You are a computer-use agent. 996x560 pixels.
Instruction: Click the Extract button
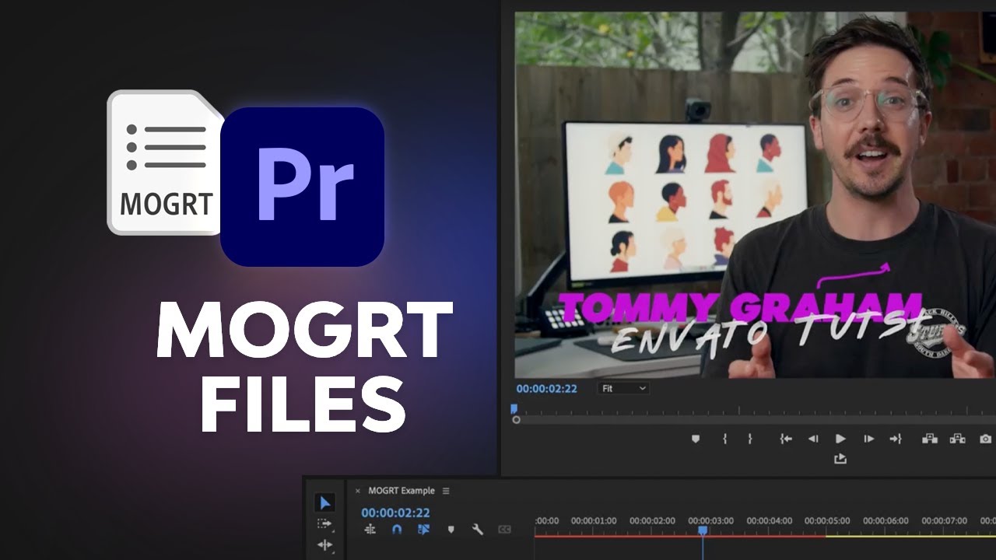[958, 439]
